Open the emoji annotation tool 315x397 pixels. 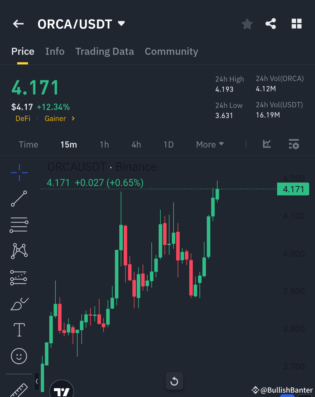point(19,356)
